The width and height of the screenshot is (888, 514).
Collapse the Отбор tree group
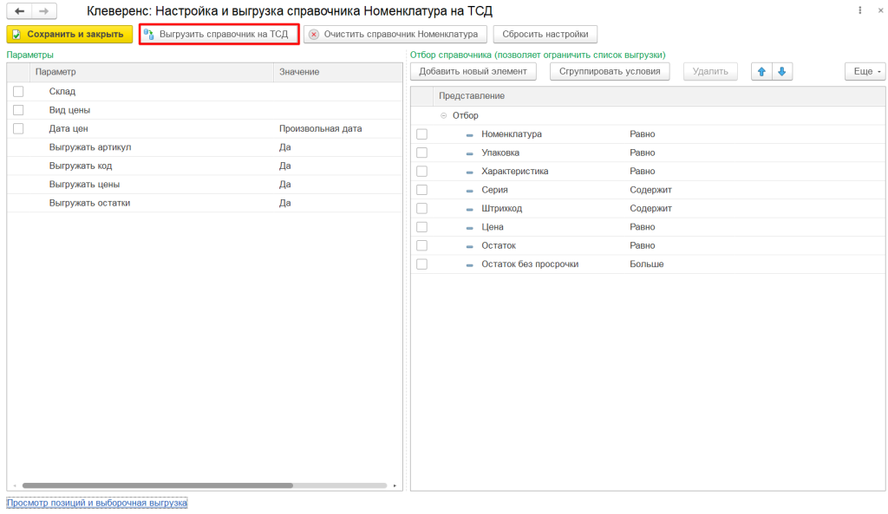coord(444,115)
